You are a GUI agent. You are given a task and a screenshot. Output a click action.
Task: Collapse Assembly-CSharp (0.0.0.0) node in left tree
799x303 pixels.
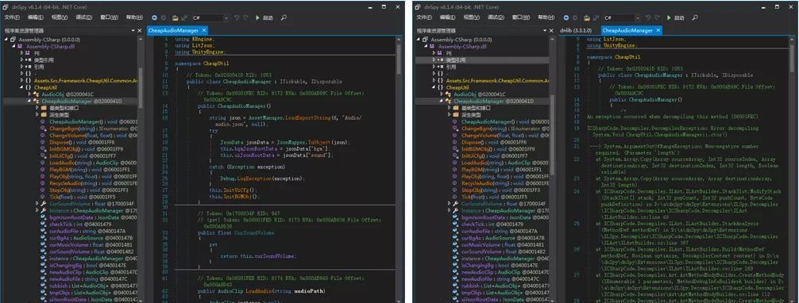click(6, 39)
